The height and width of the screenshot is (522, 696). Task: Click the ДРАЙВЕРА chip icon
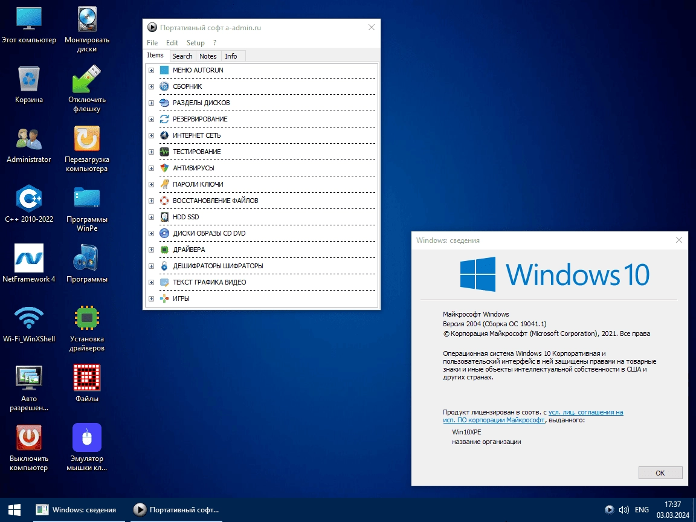click(x=164, y=250)
